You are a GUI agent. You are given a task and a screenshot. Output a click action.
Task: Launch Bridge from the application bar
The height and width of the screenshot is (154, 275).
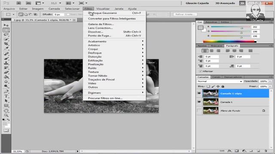pos(18,3)
